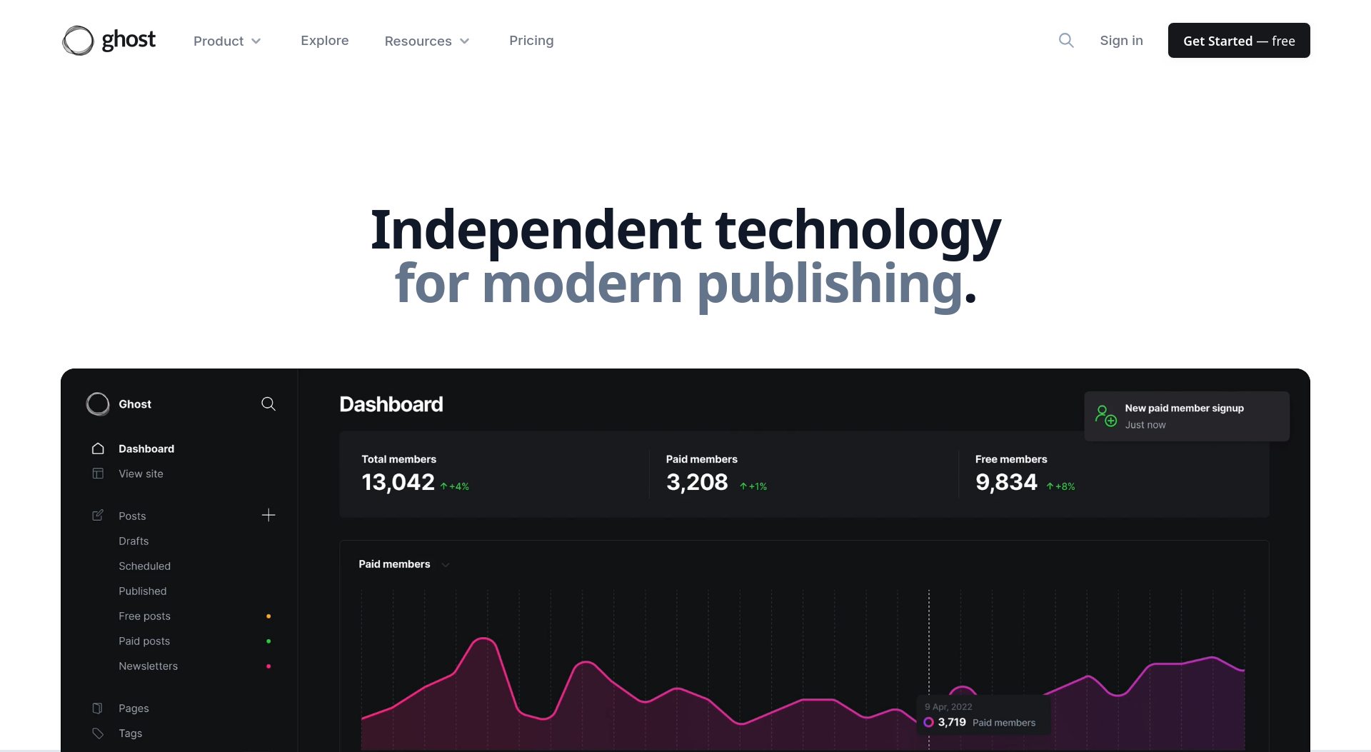
Task: Click the View site layout icon
Action: (x=98, y=473)
